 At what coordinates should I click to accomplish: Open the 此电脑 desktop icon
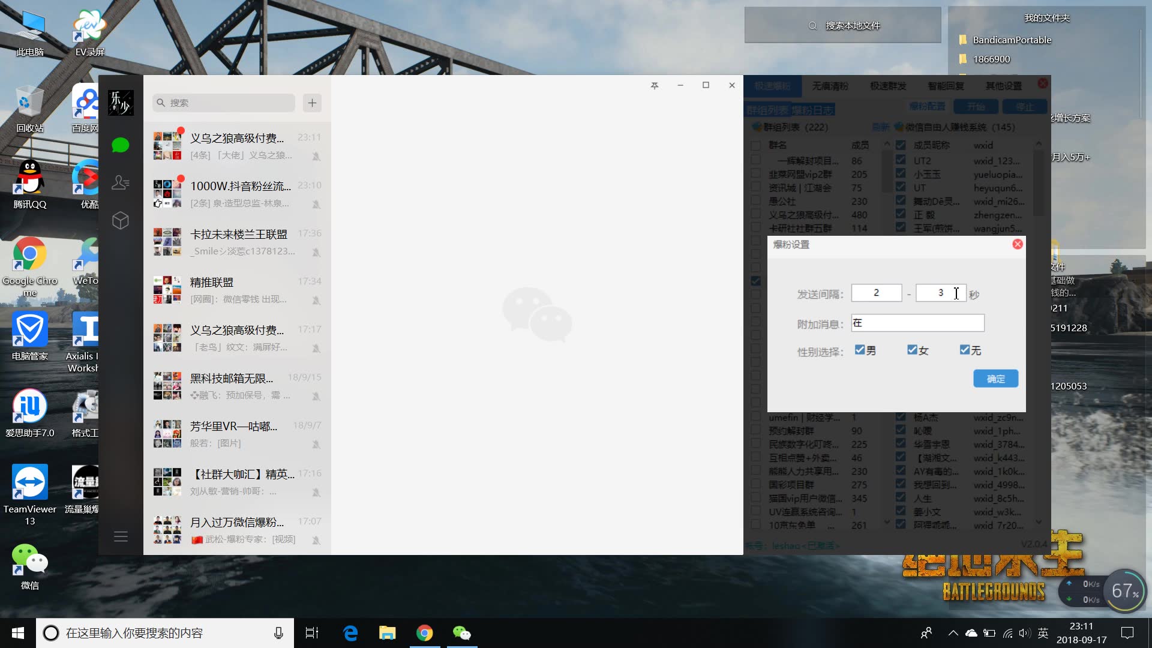point(30,34)
